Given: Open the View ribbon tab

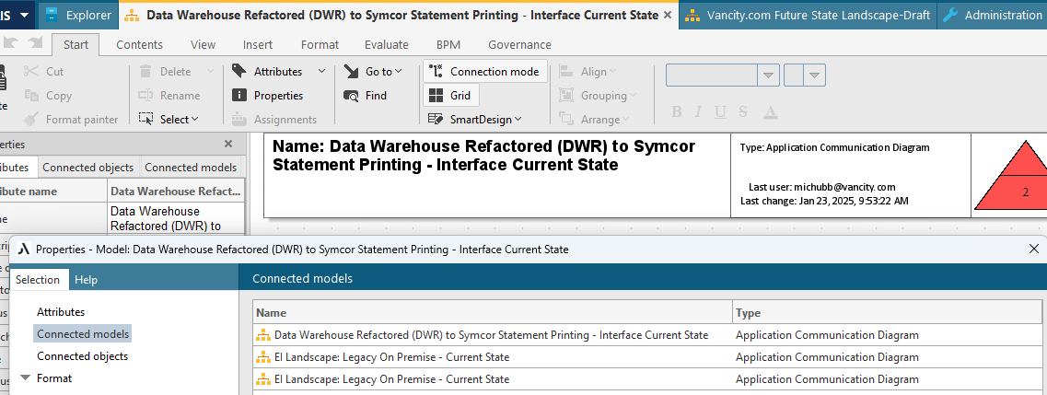Looking at the screenshot, I should click(x=203, y=45).
